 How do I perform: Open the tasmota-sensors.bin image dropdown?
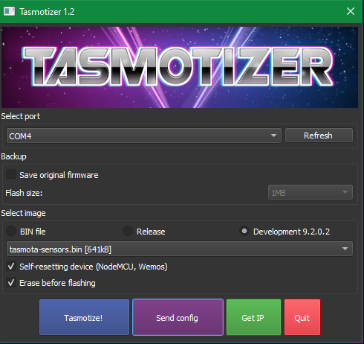point(180,249)
